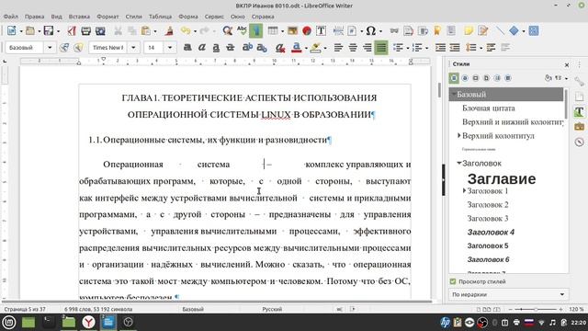Apply the highlighting color

point(315,48)
